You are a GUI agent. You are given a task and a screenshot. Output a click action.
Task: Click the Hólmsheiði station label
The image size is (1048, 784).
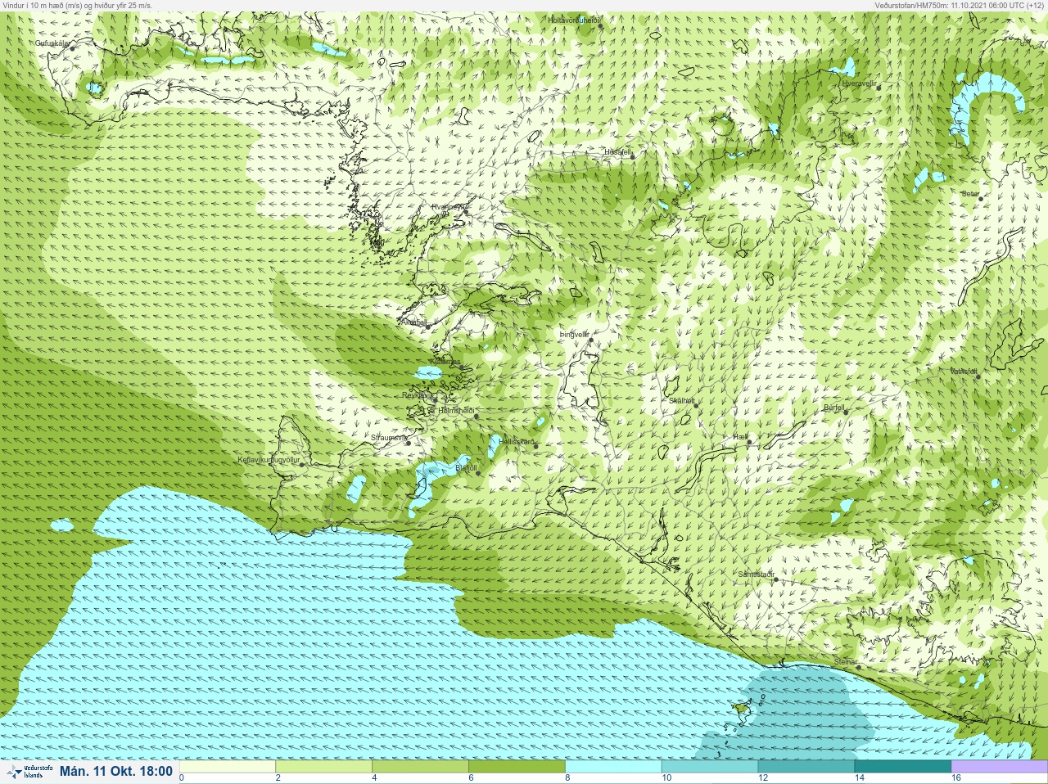point(457,410)
